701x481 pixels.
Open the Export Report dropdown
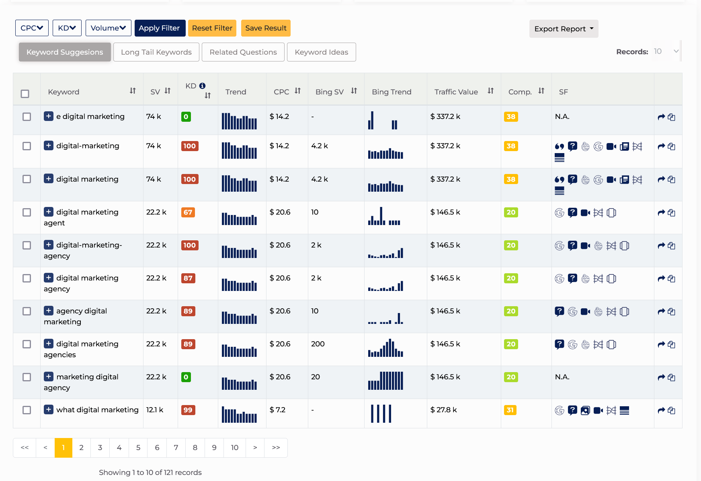click(x=564, y=29)
